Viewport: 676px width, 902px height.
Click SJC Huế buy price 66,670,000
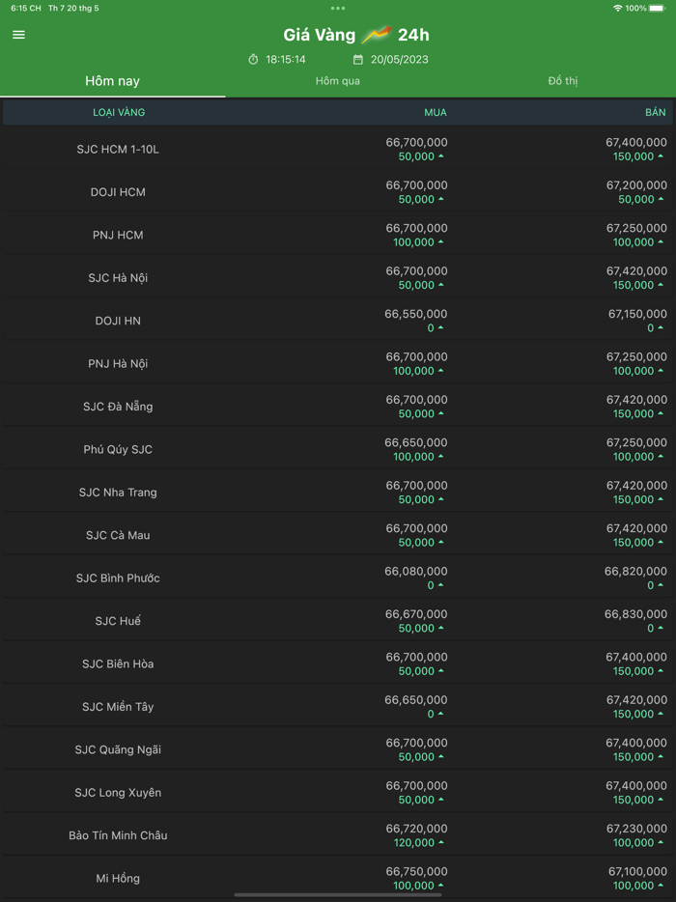point(416,614)
